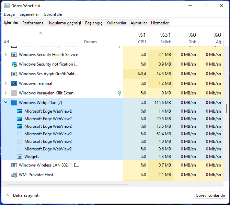This screenshot has height=205, width=230.
Task: Select the İşlemler tab
Action: [x=11, y=22]
